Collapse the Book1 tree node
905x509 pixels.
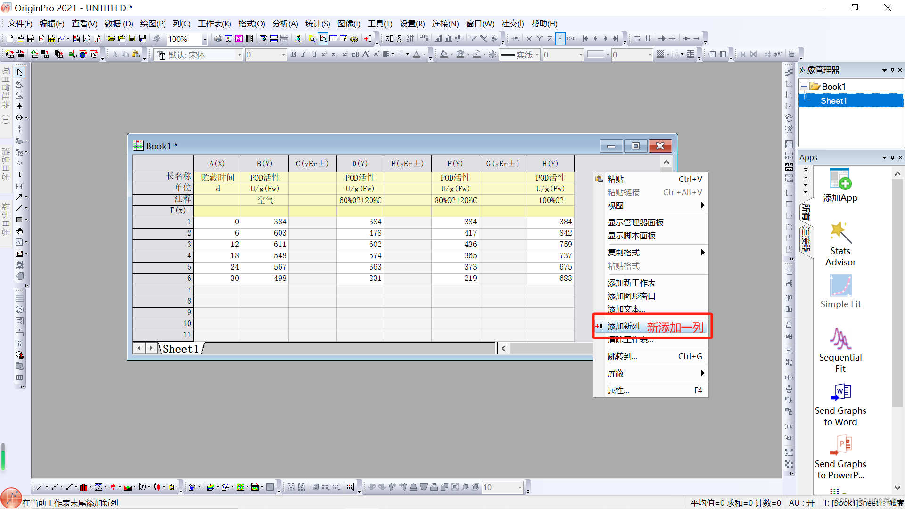pyautogui.click(x=804, y=87)
